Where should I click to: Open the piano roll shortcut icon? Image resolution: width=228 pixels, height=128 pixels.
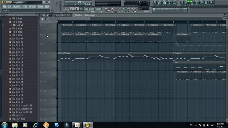pos(165,3)
